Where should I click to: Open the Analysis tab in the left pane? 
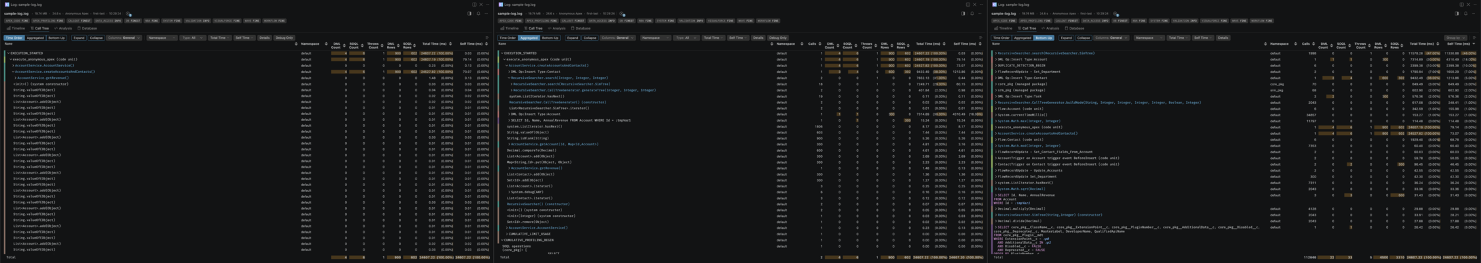pos(63,28)
